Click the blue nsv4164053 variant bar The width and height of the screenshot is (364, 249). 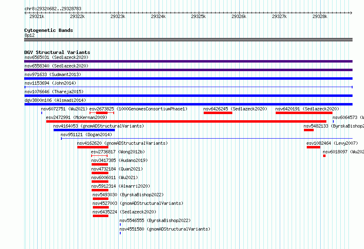pyautogui.click(x=84, y=130)
